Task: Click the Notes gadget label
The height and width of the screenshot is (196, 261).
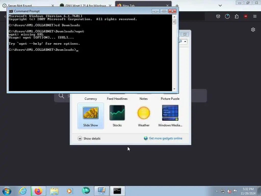Action: [x=144, y=99]
